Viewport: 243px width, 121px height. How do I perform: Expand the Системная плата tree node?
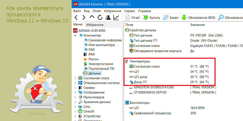pyautogui.click(x=75, y=78)
